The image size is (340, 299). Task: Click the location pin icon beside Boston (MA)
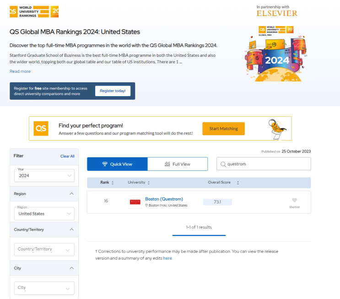pyautogui.click(x=146, y=205)
